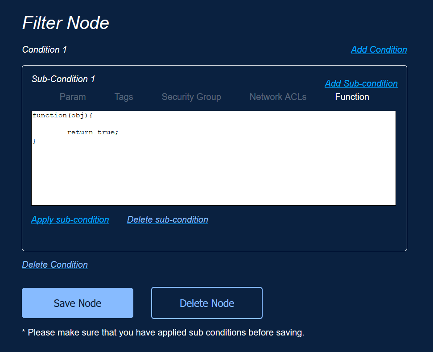Screen dimensions: 433x352
Task: Click the Save Node button
Action: pyautogui.click(x=78, y=303)
